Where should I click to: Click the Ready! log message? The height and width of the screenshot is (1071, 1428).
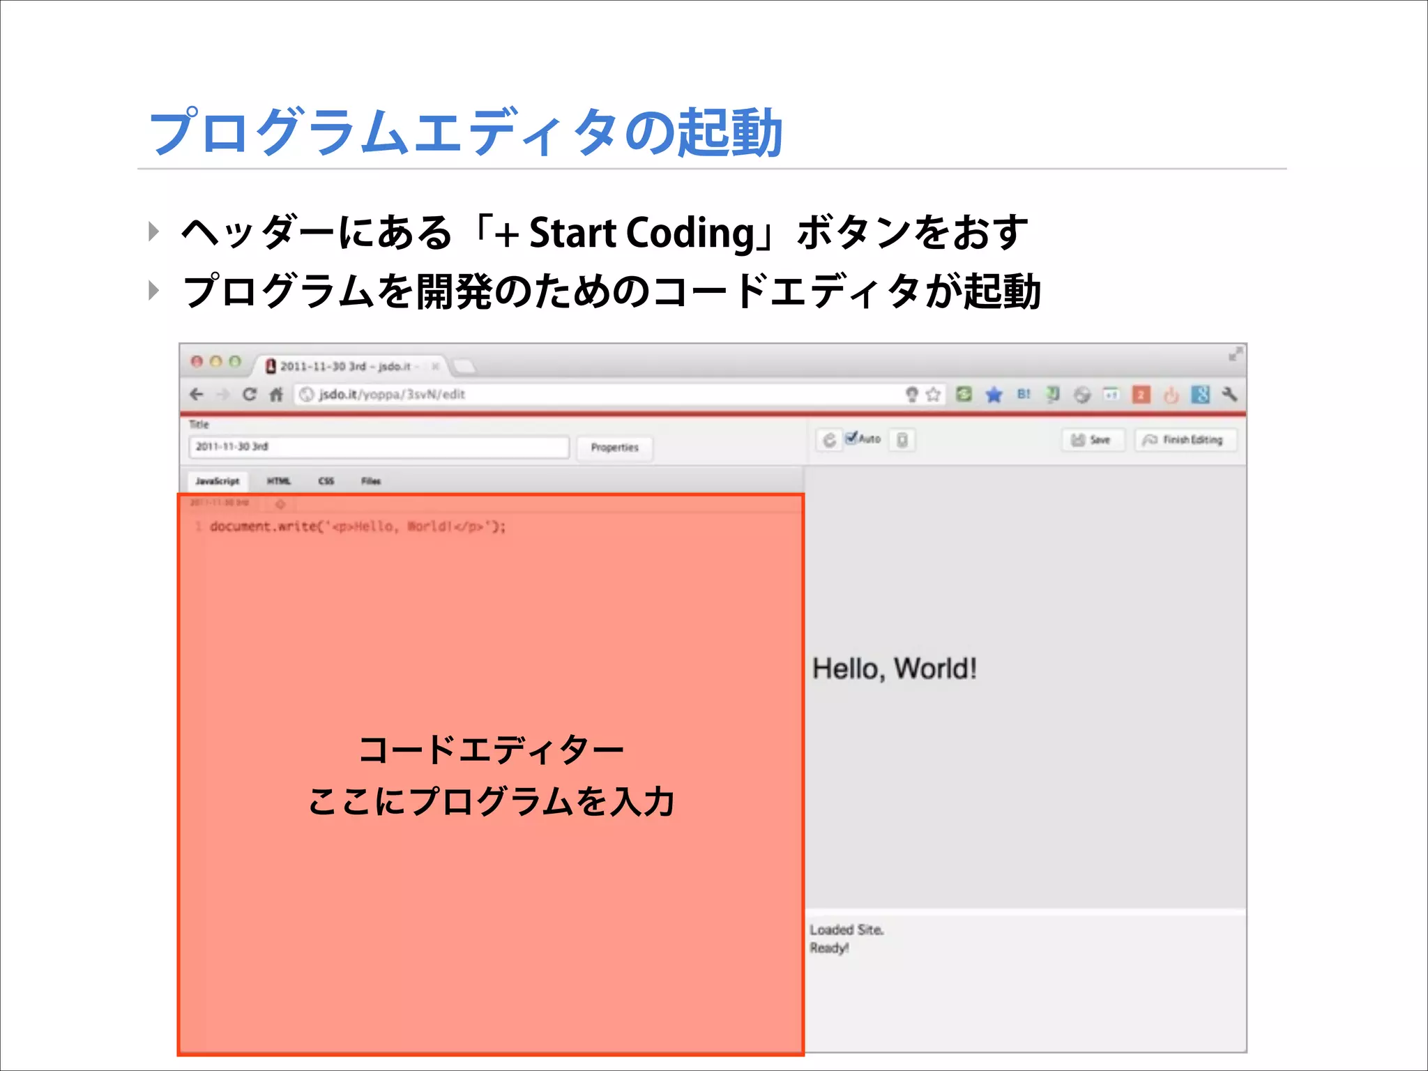coord(829,948)
